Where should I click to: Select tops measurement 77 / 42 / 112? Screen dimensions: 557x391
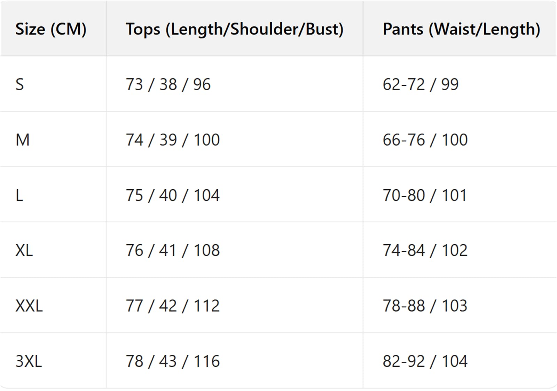point(173,306)
